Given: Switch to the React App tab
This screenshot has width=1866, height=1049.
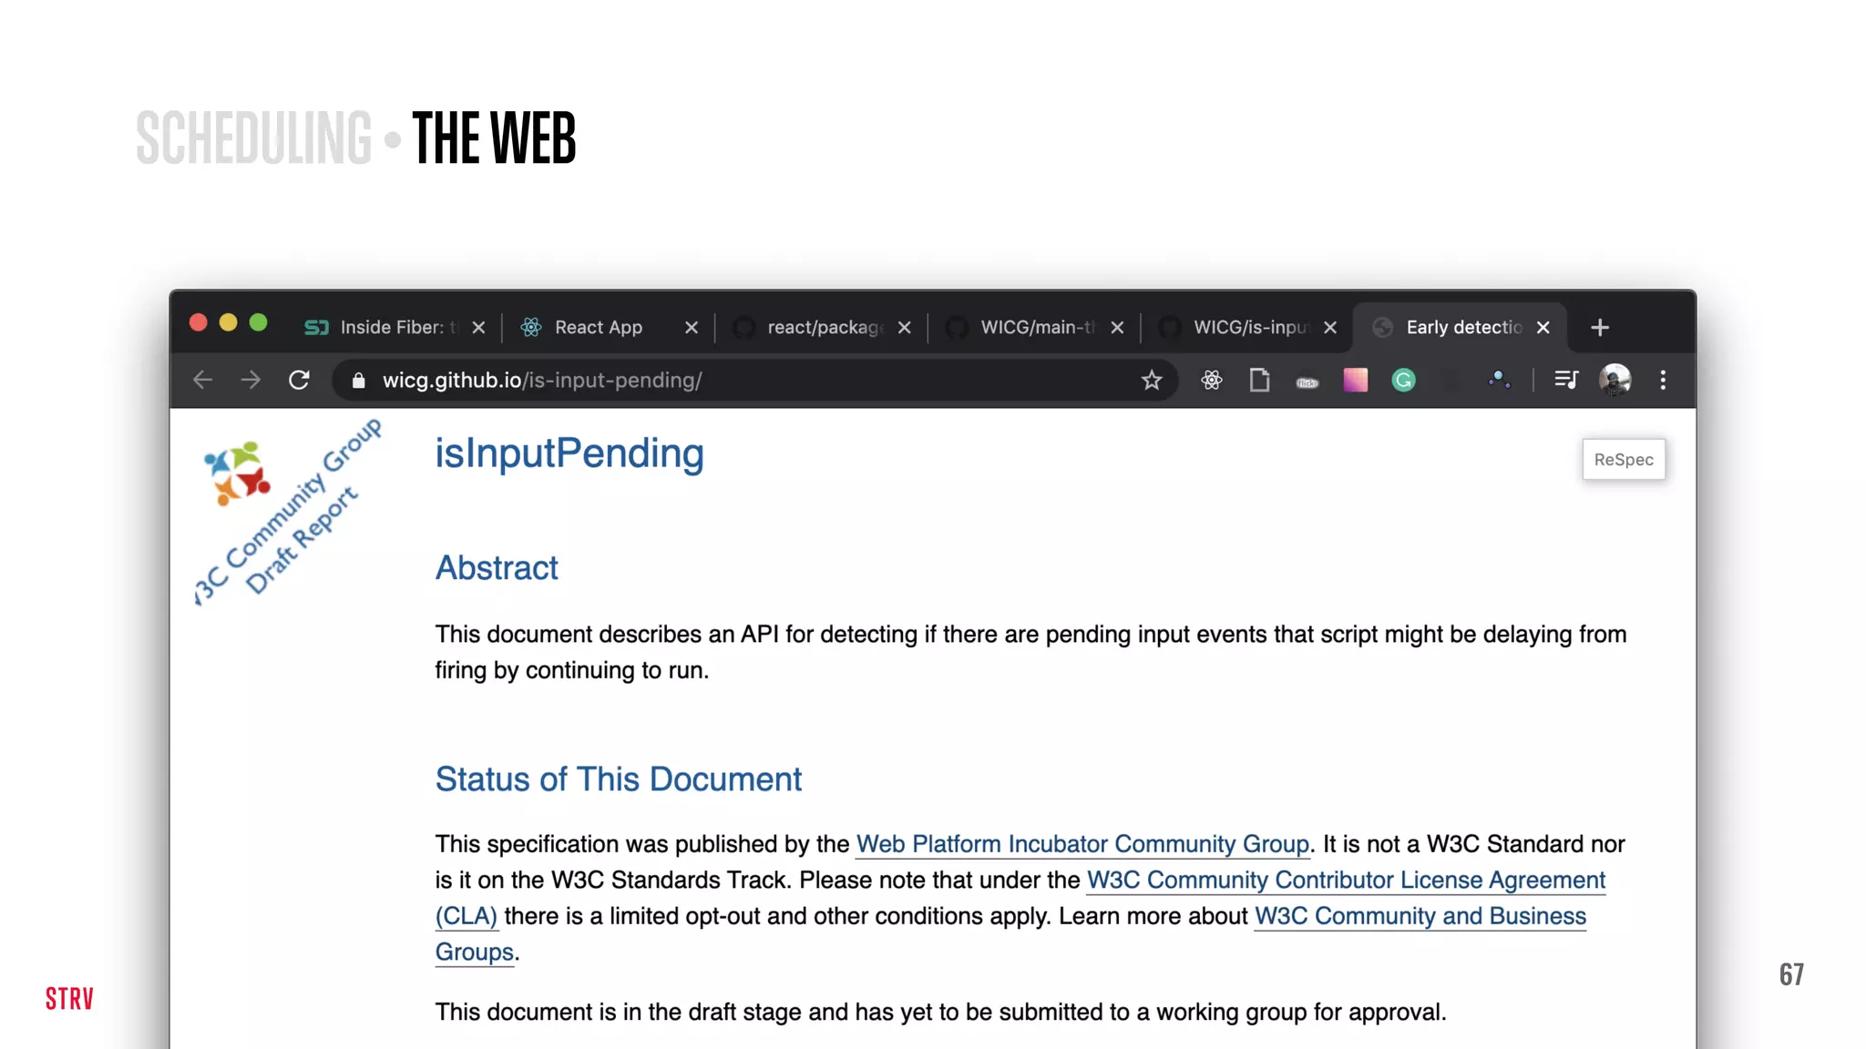Looking at the screenshot, I should [597, 327].
